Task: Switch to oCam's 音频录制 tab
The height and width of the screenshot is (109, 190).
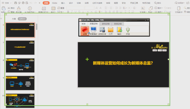Action: point(118,24)
